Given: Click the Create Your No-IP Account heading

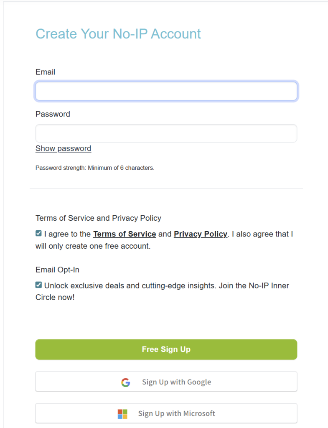Looking at the screenshot, I should pos(118,34).
